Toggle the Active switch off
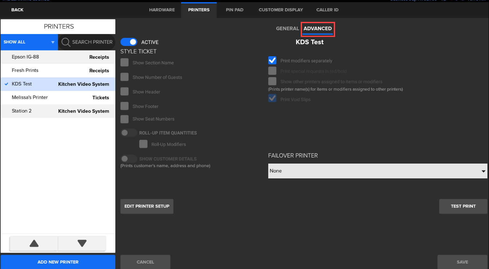Viewport: 489px width, 269px height. [x=129, y=42]
